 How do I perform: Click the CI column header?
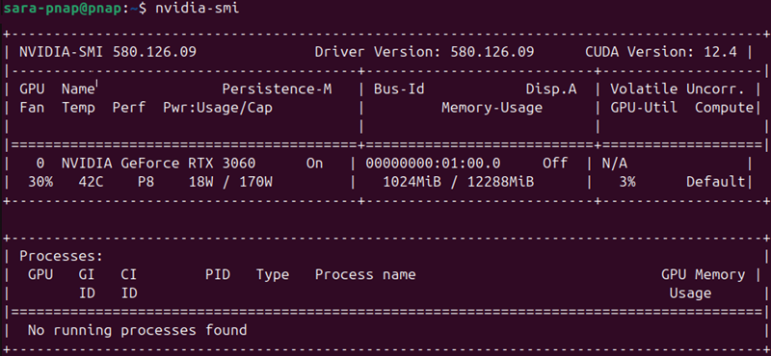[129, 274]
